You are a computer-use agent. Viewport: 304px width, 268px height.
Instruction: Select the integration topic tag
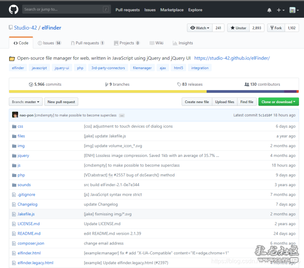click(200, 68)
